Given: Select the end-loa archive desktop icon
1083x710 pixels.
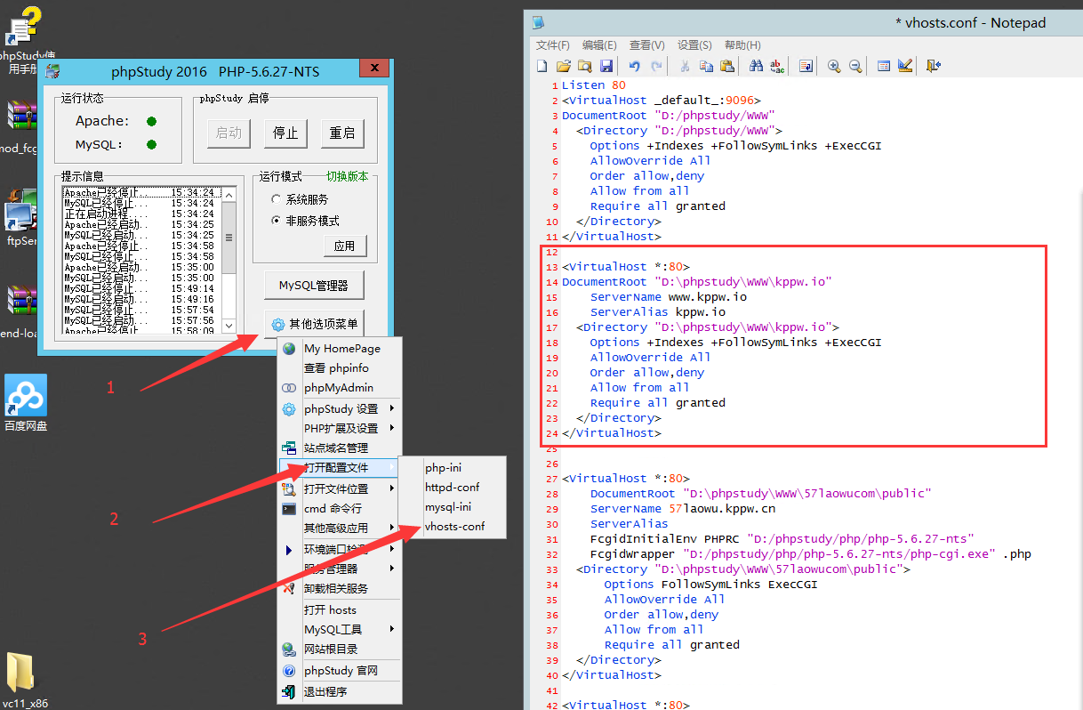Looking at the screenshot, I should (20, 311).
